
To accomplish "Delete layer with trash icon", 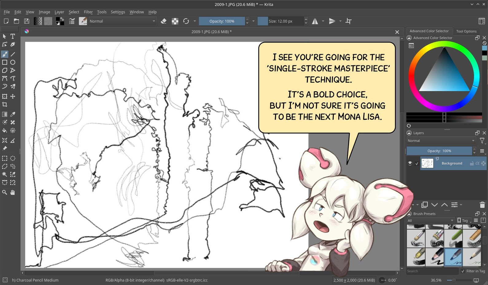I will coord(482,205).
